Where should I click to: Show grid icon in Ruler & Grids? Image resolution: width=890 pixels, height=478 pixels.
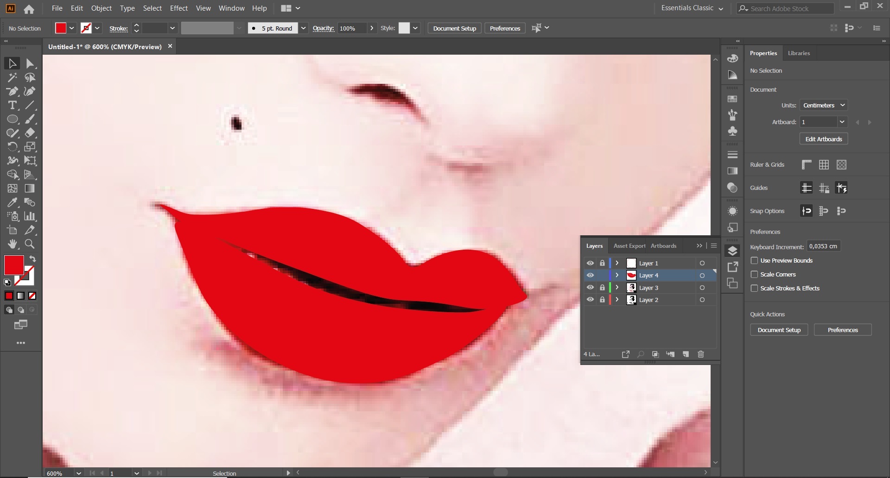(x=824, y=164)
